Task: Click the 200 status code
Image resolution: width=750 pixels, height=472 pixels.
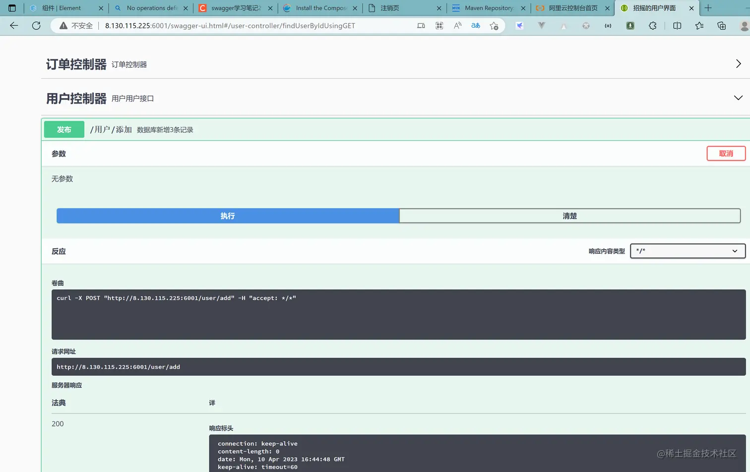Action: tap(58, 424)
